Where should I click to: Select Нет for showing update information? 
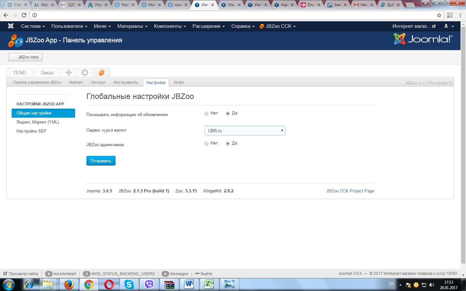pos(206,113)
